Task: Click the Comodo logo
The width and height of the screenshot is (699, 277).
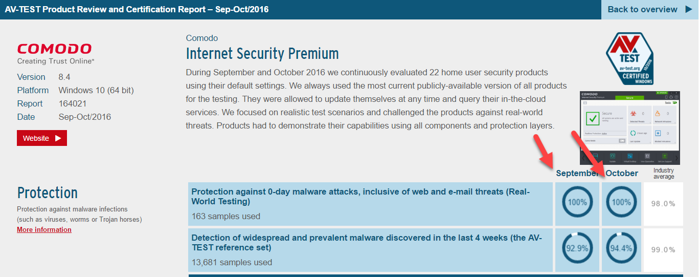Action: point(54,53)
